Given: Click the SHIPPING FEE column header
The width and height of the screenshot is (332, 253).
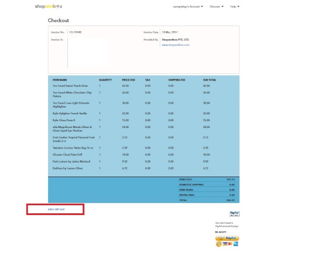Looking at the screenshot, I should (176, 80).
